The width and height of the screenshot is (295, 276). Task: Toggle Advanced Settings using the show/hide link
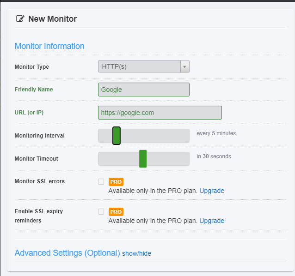click(x=136, y=253)
